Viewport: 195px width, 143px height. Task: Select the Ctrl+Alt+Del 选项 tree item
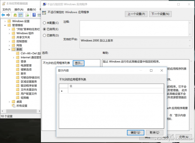pyautogui.click(x=30, y=53)
